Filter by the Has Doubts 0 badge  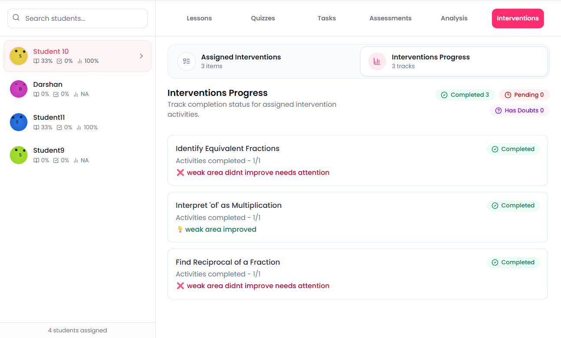pyautogui.click(x=519, y=111)
